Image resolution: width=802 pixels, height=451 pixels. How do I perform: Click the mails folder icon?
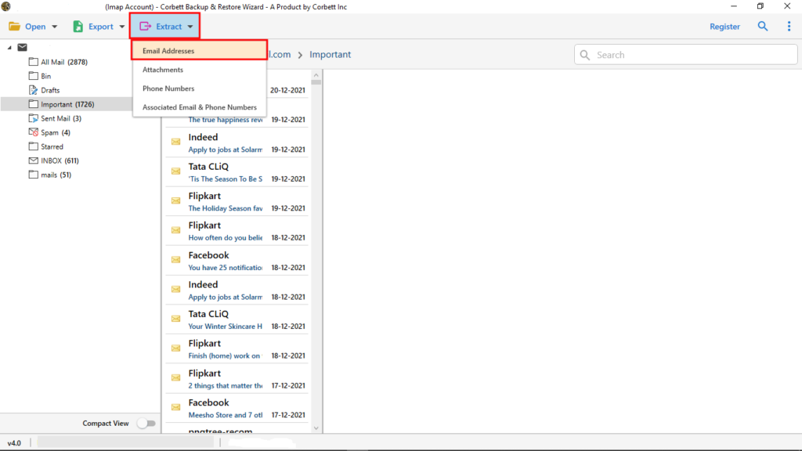(x=33, y=175)
